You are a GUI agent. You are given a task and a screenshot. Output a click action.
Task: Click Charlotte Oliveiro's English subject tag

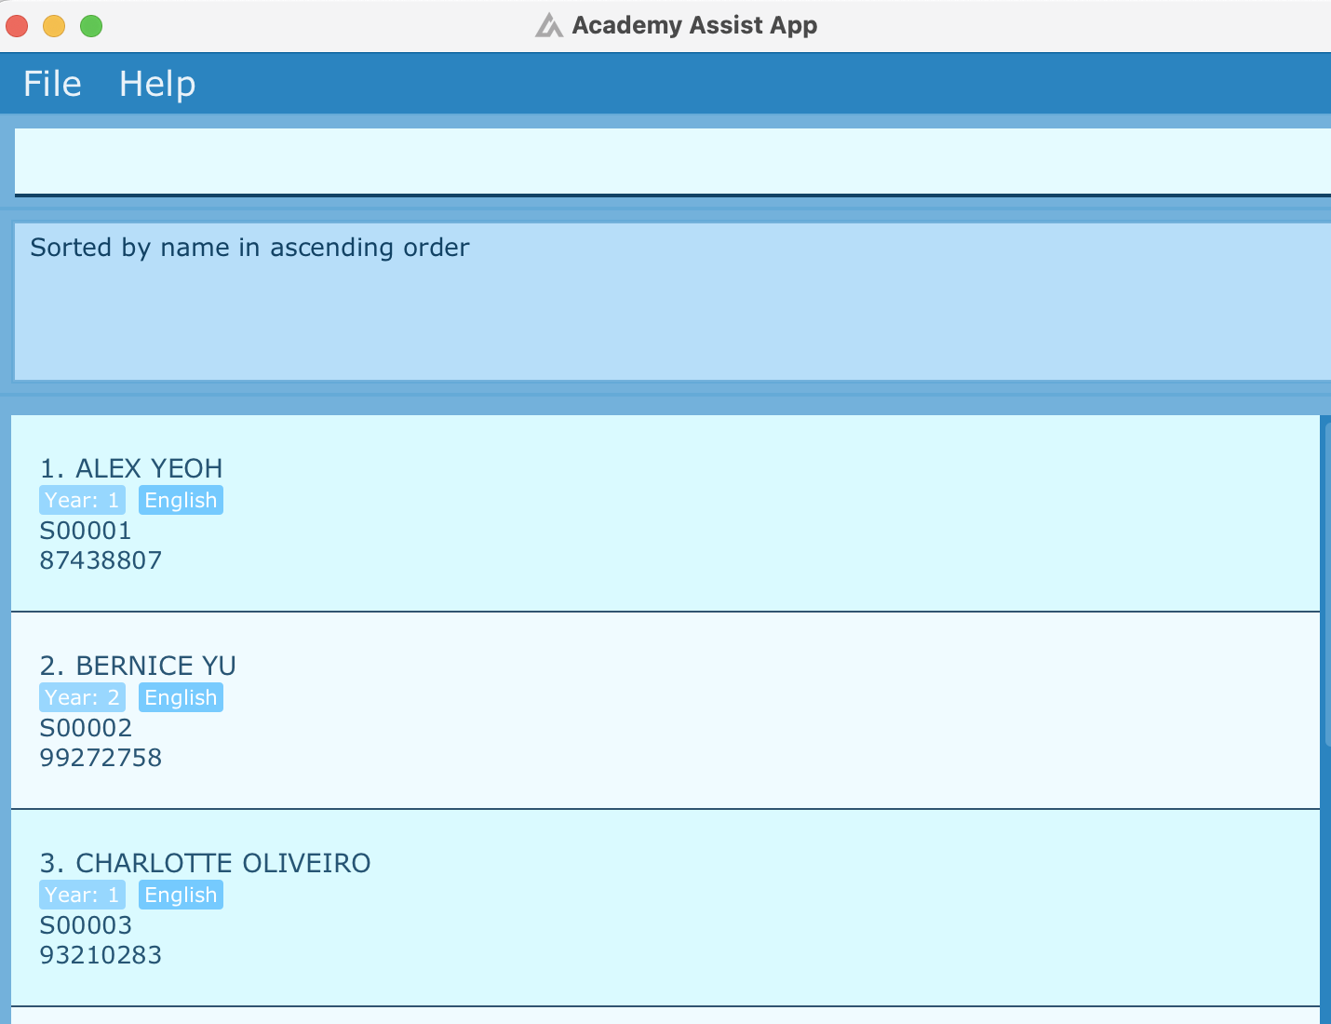click(181, 895)
